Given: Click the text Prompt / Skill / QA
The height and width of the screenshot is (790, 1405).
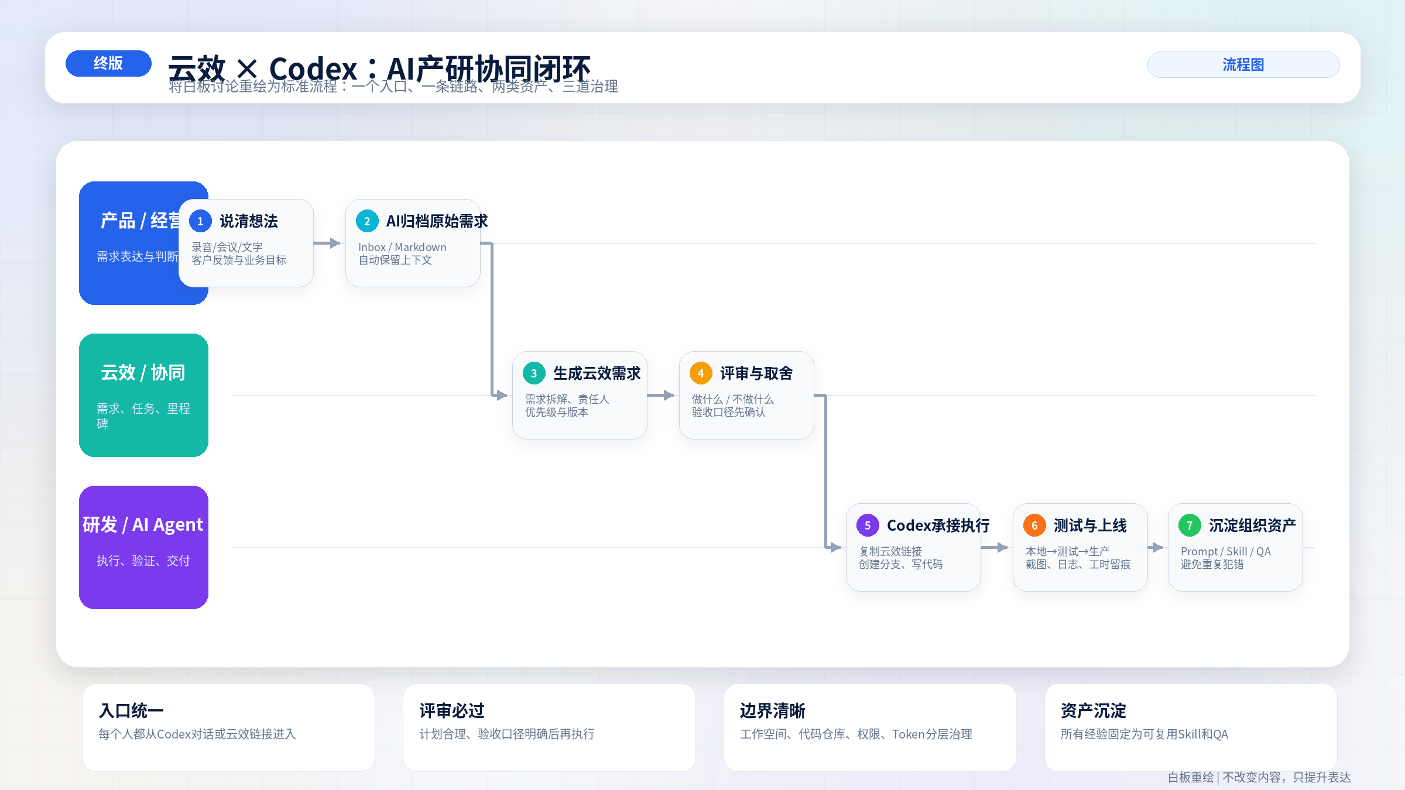Looking at the screenshot, I should pos(1226,551).
